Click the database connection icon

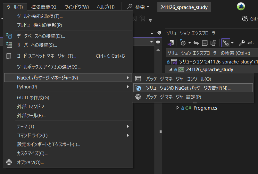(x=9, y=36)
